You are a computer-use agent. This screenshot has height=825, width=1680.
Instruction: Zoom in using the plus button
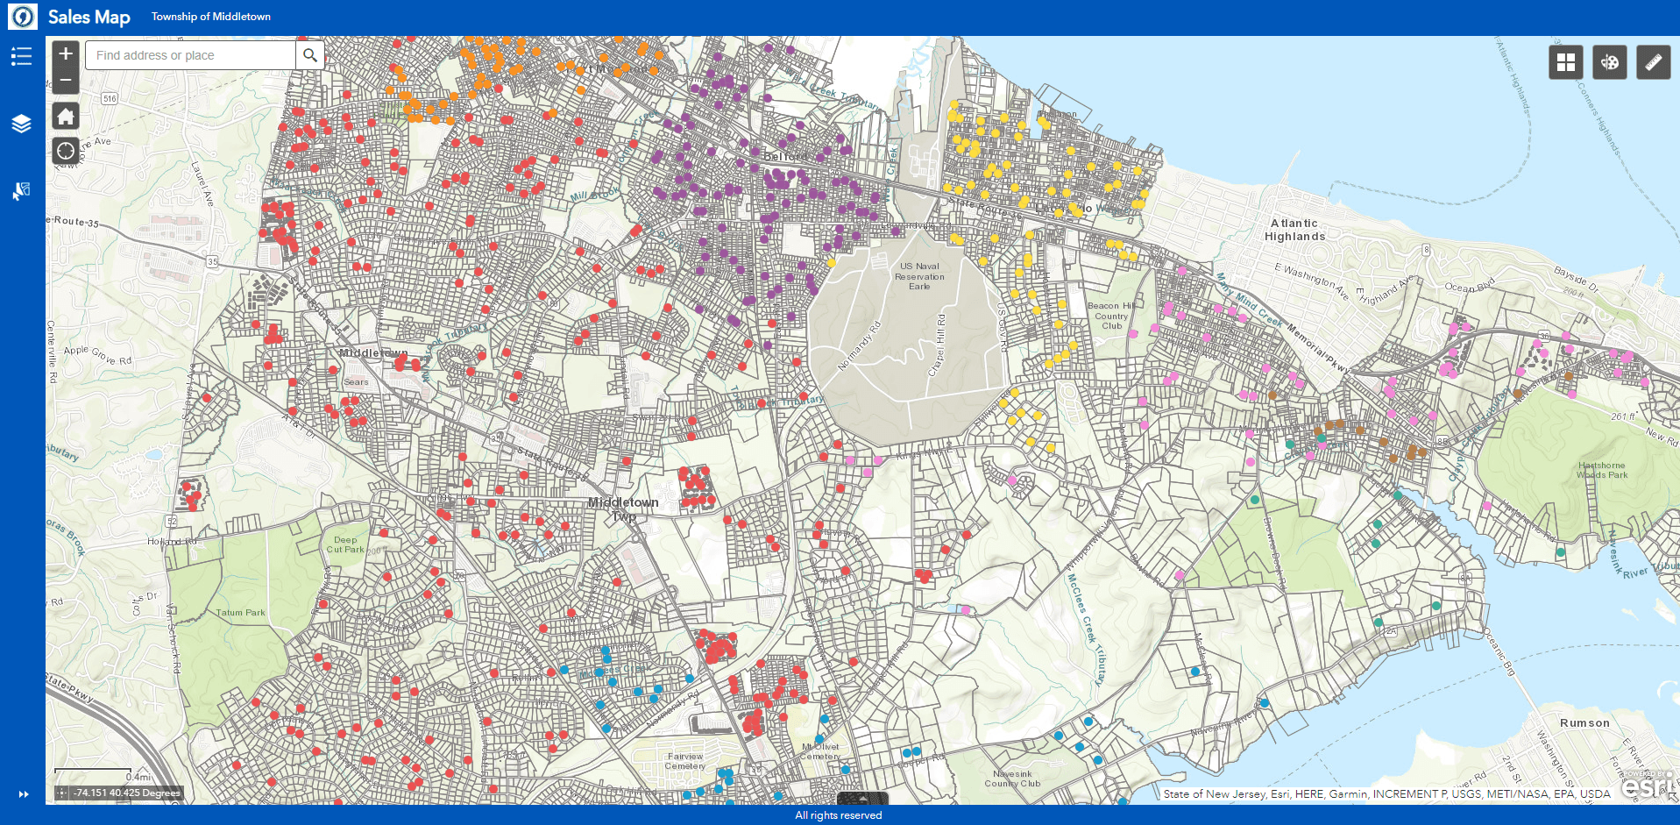coord(65,53)
